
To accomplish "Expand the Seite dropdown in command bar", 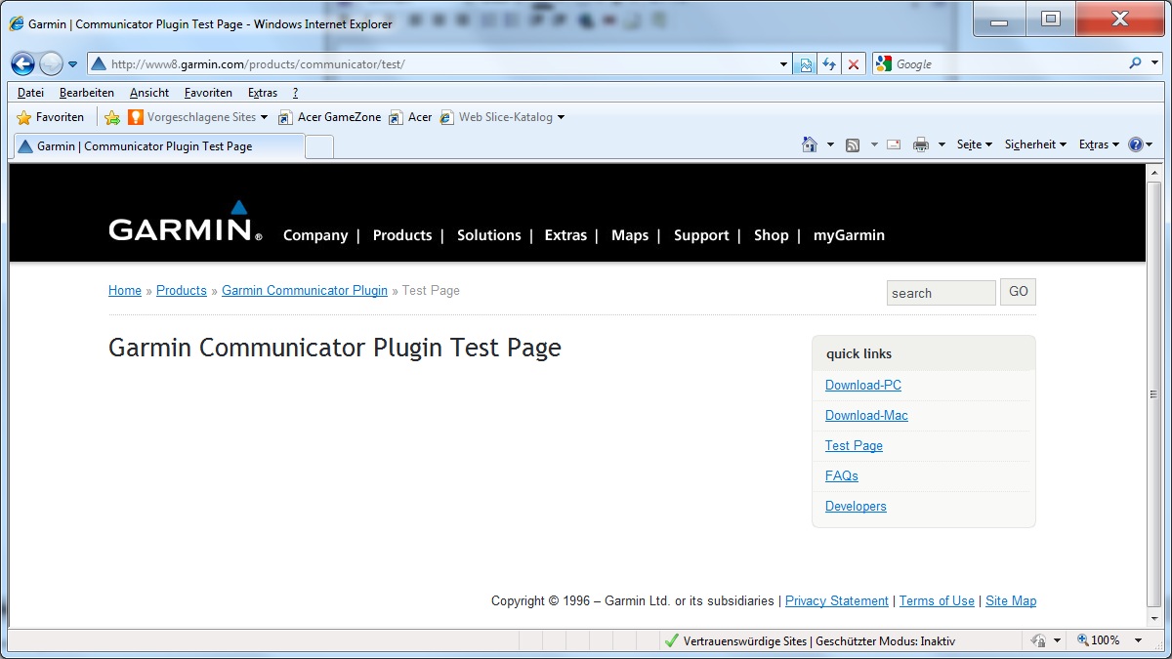I will [x=974, y=144].
